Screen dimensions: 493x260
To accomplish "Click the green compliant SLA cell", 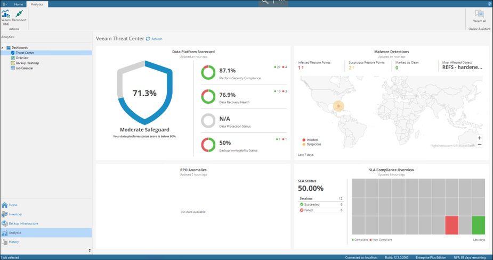I will pos(479,225).
